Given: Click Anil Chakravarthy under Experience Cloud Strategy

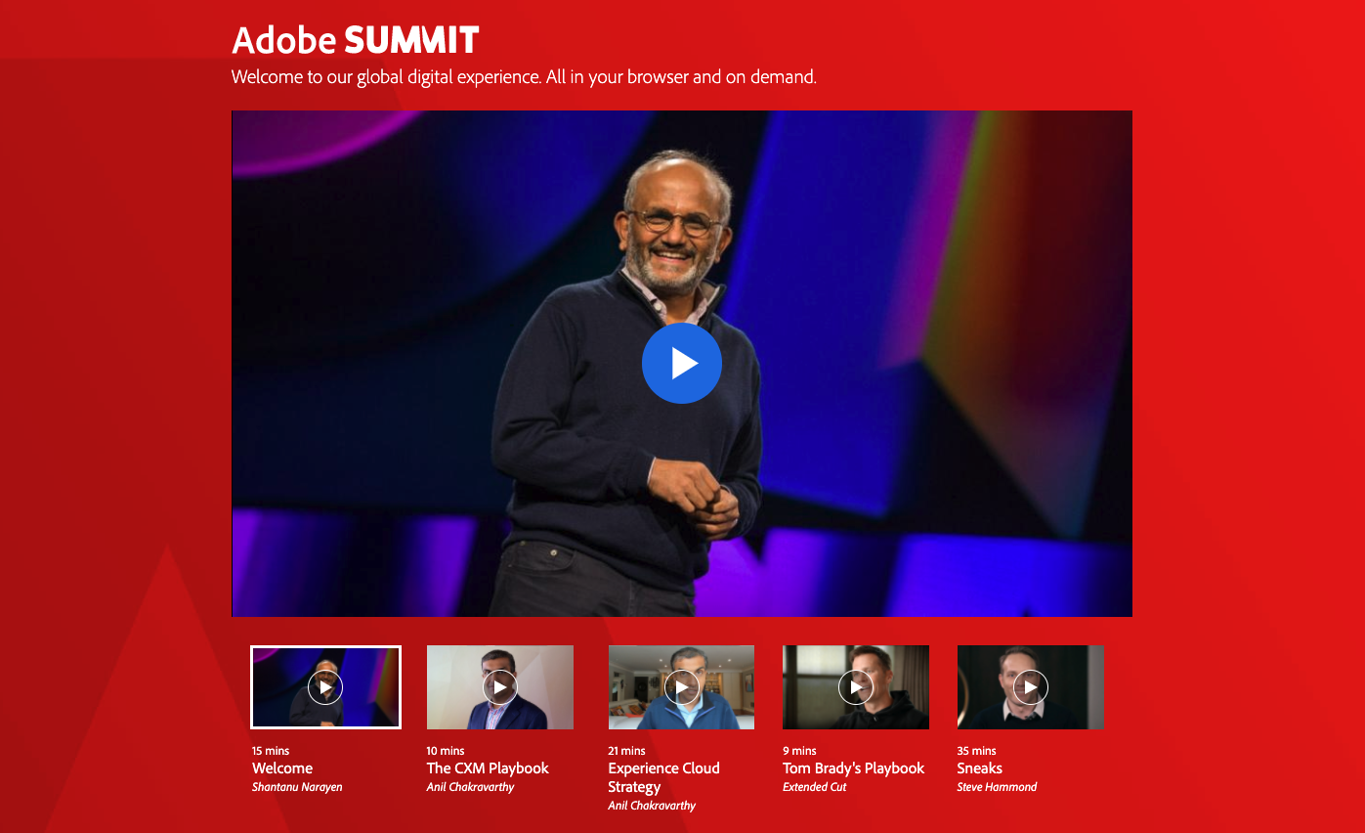Looking at the screenshot, I should (x=652, y=806).
